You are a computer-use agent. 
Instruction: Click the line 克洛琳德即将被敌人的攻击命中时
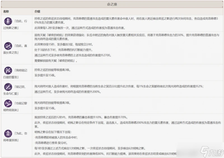56,138
